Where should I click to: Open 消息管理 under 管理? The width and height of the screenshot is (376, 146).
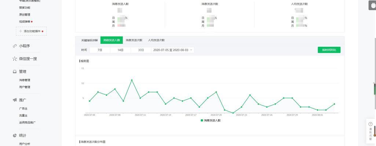pos(25,80)
